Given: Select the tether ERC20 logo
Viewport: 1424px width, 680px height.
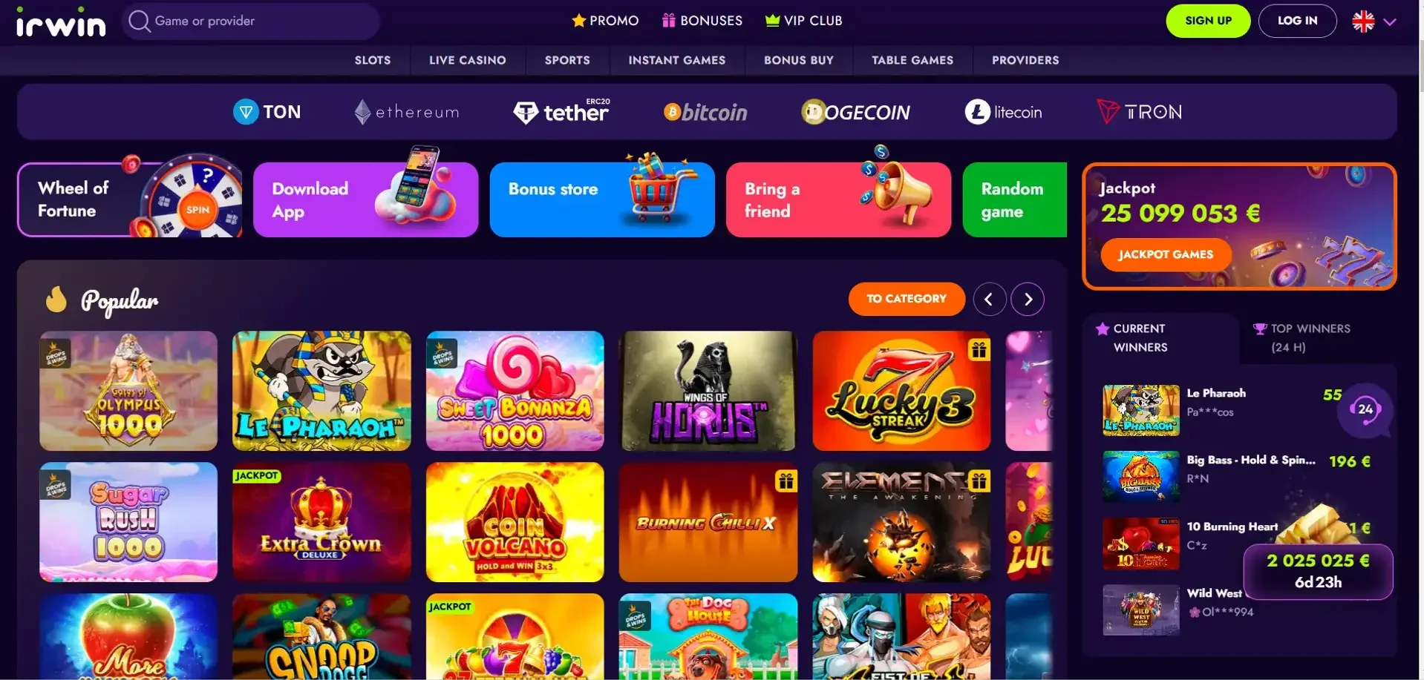Looking at the screenshot, I should click(562, 112).
